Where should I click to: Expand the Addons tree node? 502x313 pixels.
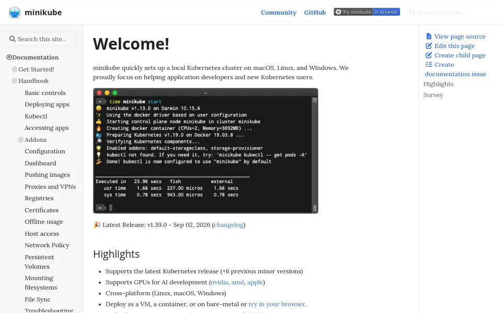(x=21, y=140)
